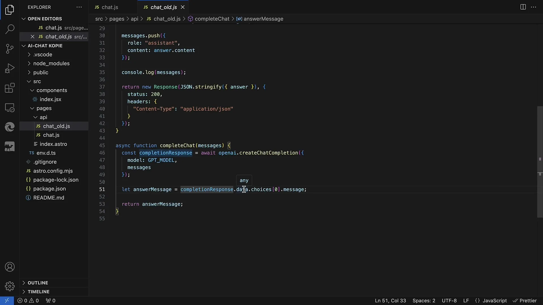The width and height of the screenshot is (543, 305).
Task: Click answerMessage on the return line 53
Action: 161,204
